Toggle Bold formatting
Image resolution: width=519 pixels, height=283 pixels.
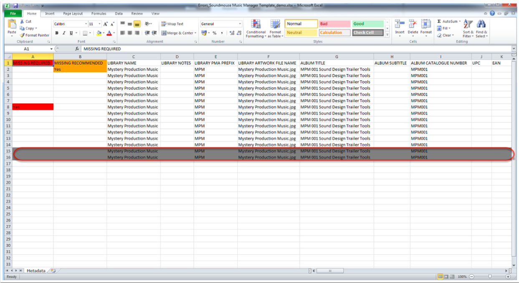pyautogui.click(x=57, y=33)
